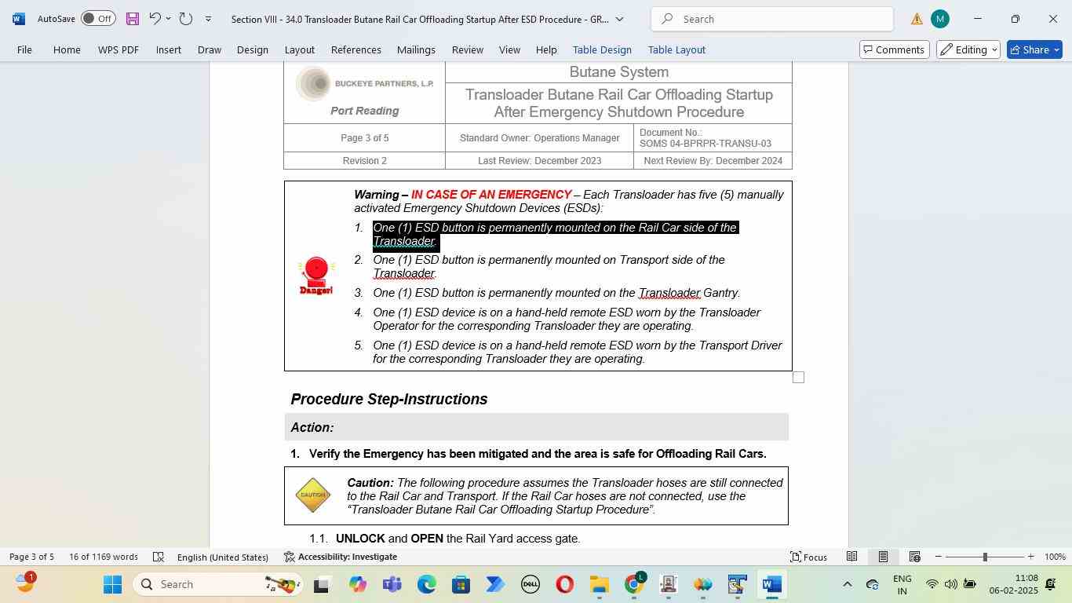Open the ENG IN language switcher
This screenshot has height=603, width=1072.
(x=902, y=584)
